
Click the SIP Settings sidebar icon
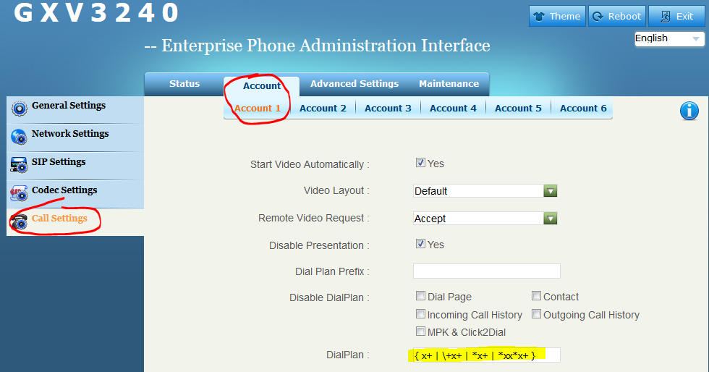20,165
